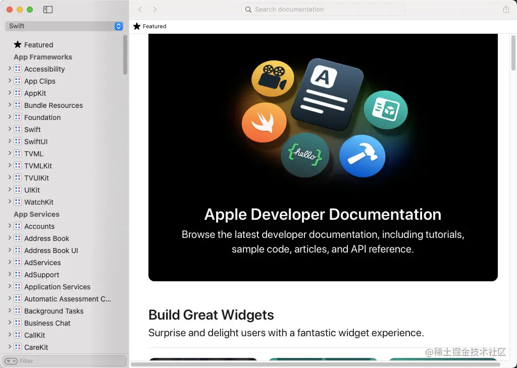Select TVML label in sidebar
This screenshot has height=368, width=517.
(x=34, y=154)
